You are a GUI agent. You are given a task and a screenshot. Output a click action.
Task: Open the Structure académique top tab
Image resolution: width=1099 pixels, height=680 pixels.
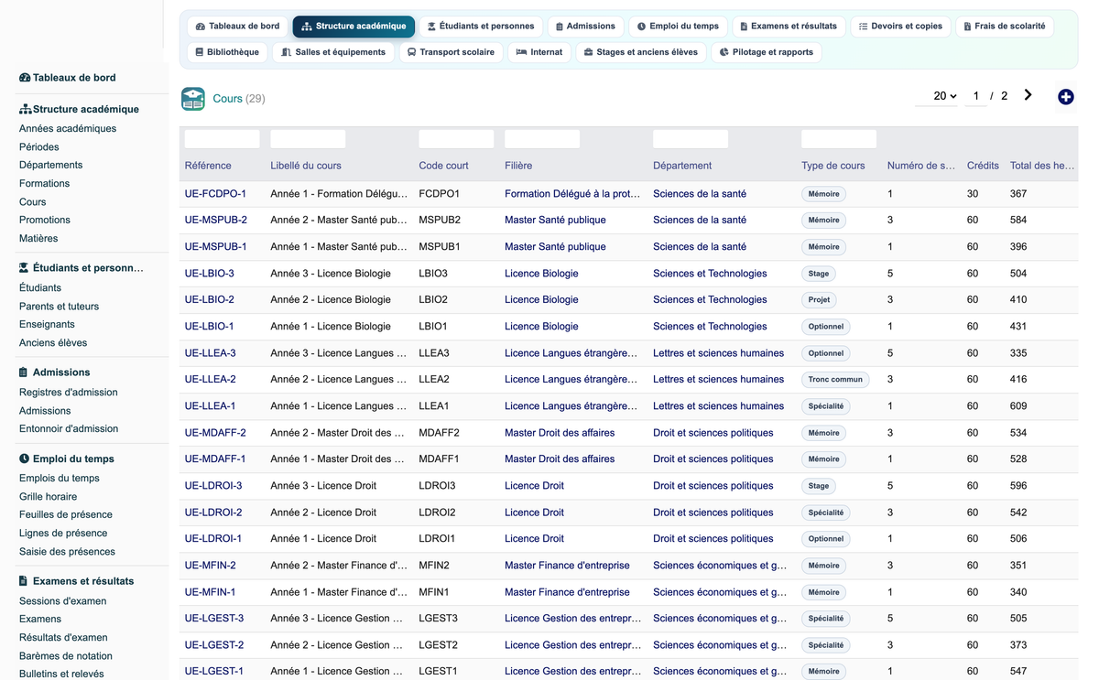tap(354, 27)
